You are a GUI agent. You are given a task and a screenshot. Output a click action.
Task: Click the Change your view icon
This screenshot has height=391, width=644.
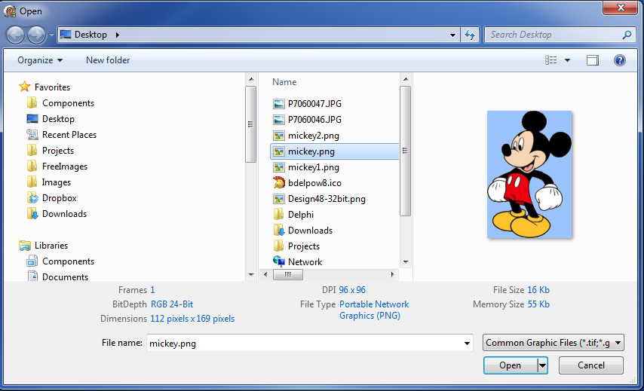pyautogui.click(x=550, y=60)
